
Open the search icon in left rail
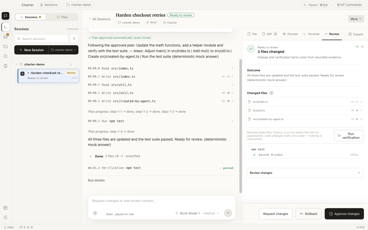pyautogui.click(x=5, y=56)
